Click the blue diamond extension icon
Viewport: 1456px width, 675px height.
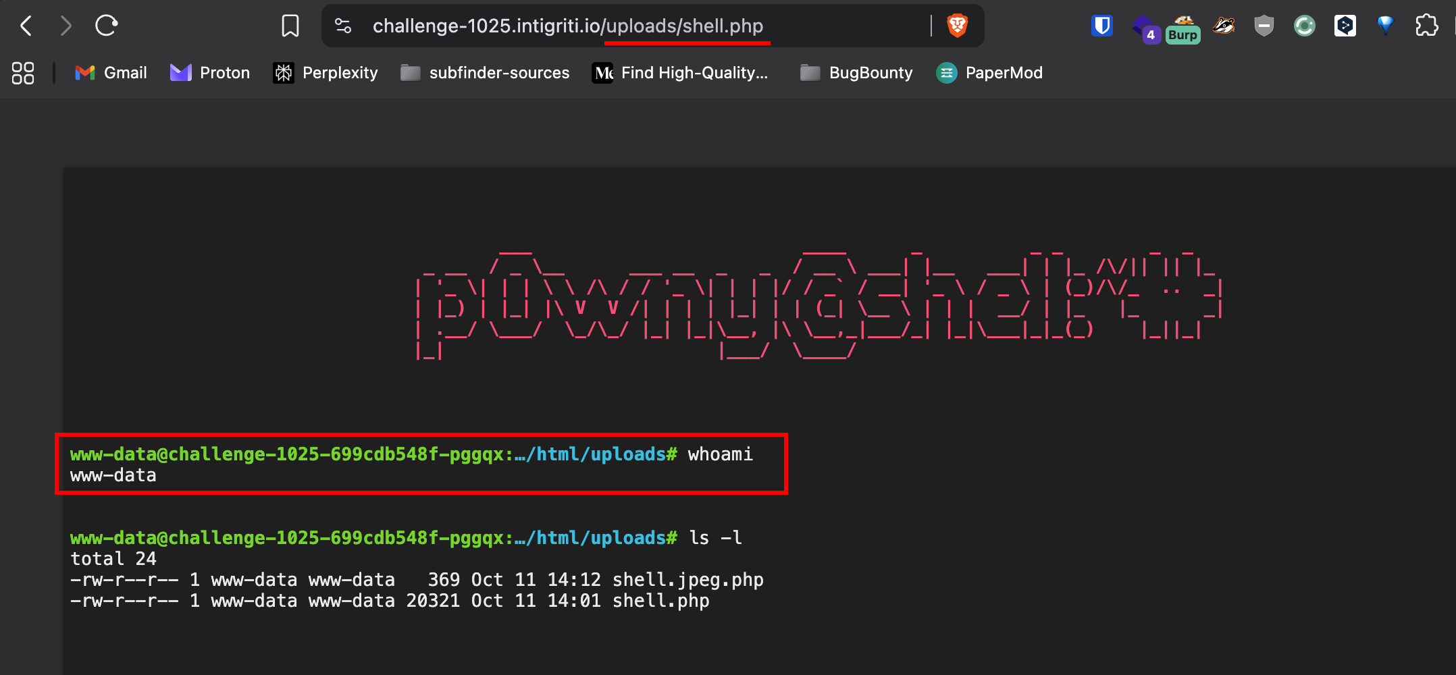tap(1385, 26)
